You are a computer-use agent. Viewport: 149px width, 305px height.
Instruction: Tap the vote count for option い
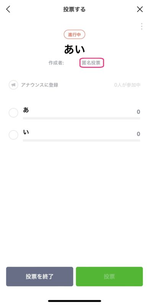[x=138, y=134]
